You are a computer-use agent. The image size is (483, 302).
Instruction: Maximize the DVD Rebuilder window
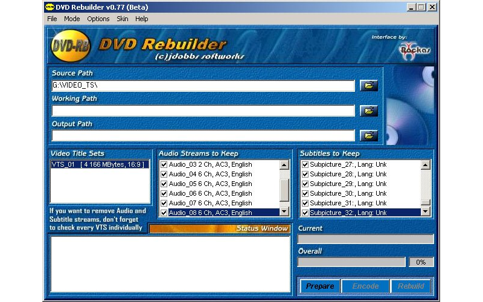pyautogui.click(x=421, y=7)
